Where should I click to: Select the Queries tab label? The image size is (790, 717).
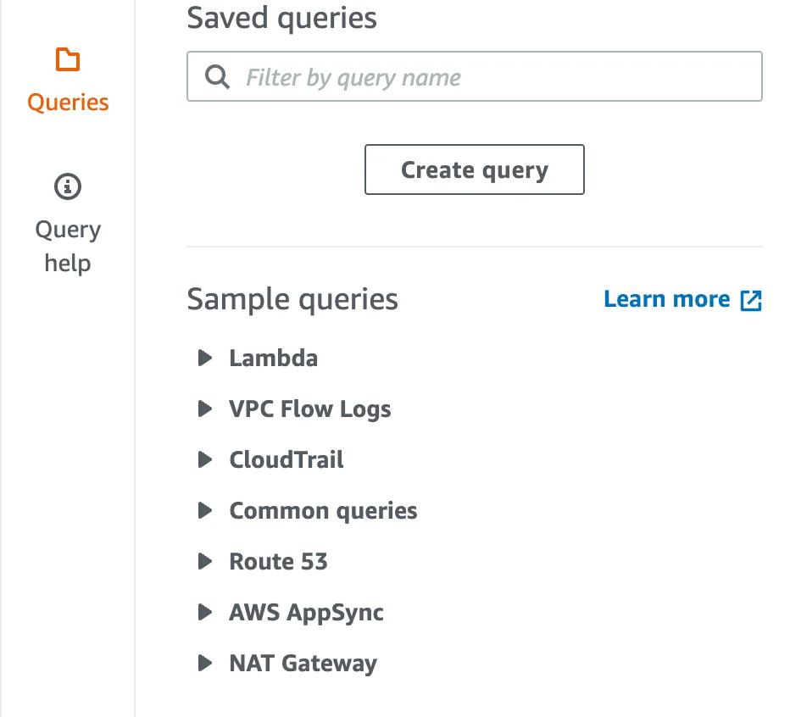68,103
